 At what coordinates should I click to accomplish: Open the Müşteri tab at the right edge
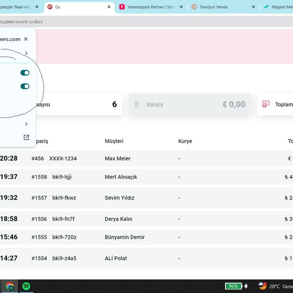278,7
